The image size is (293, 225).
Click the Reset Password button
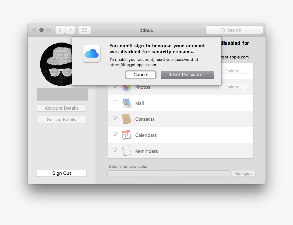coord(187,75)
